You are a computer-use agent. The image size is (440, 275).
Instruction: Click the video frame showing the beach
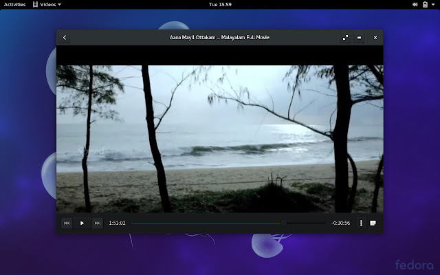[220, 139]
